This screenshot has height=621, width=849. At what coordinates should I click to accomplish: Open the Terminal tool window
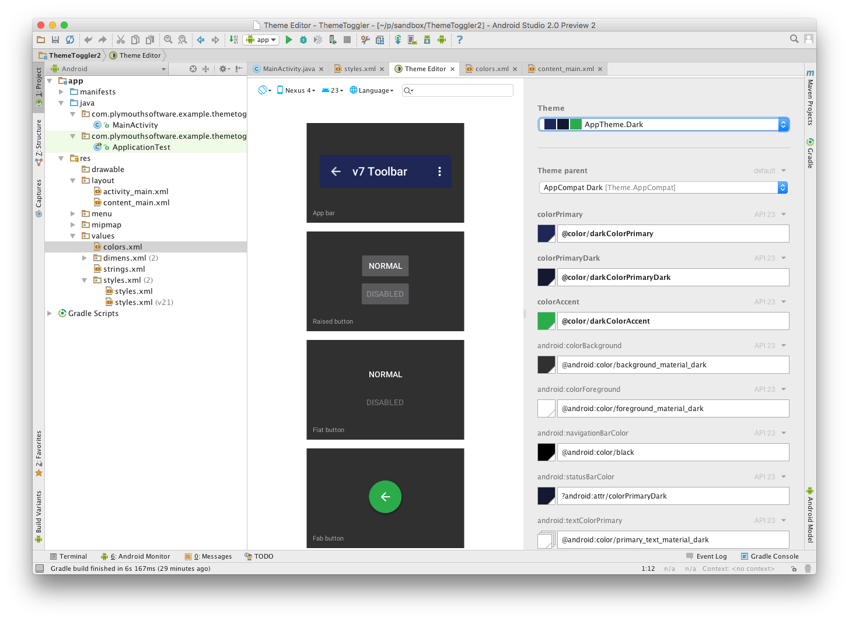pos(69,556)
